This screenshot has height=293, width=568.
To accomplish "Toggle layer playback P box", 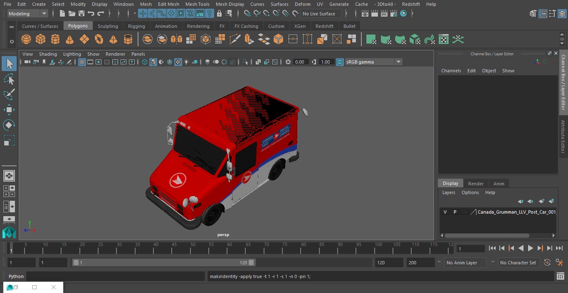I will coord(455,212).
